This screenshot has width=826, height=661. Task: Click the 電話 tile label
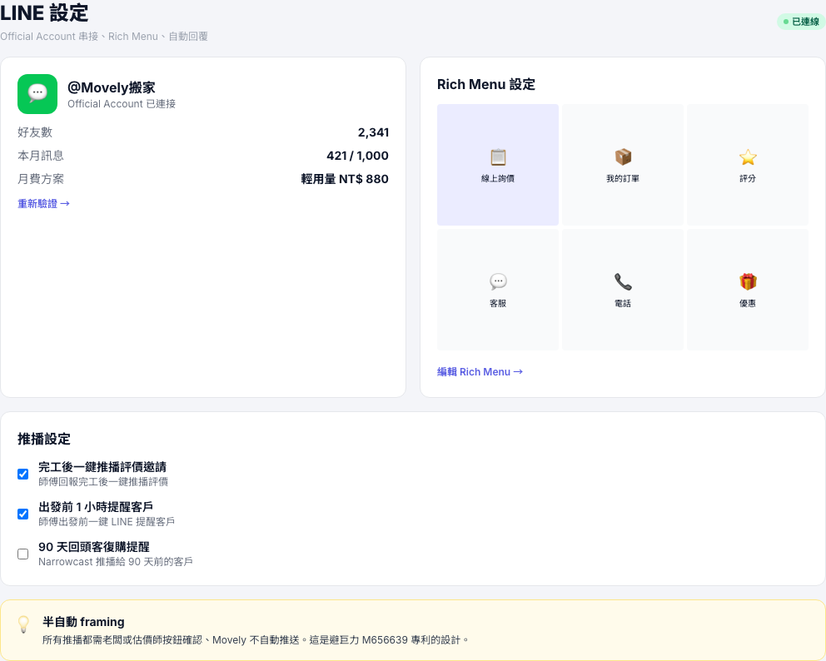point(623,303)
